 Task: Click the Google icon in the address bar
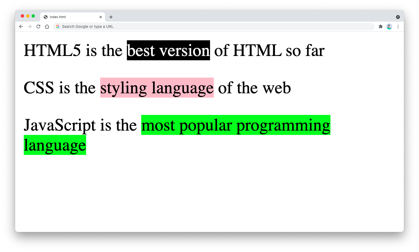click(x=58, y=26)
